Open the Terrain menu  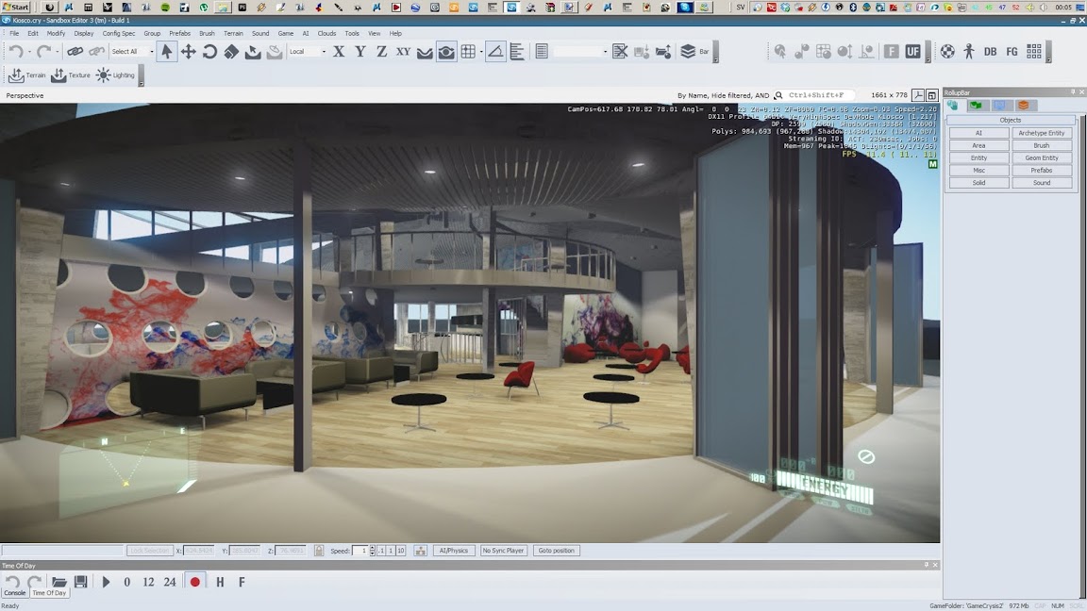coord(233,33)
